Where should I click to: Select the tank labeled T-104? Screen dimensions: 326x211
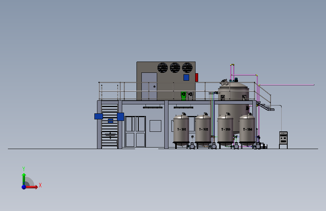click(247, 130)
